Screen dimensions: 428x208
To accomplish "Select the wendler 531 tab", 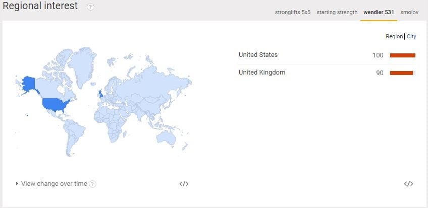I will [x=379, y=12].
